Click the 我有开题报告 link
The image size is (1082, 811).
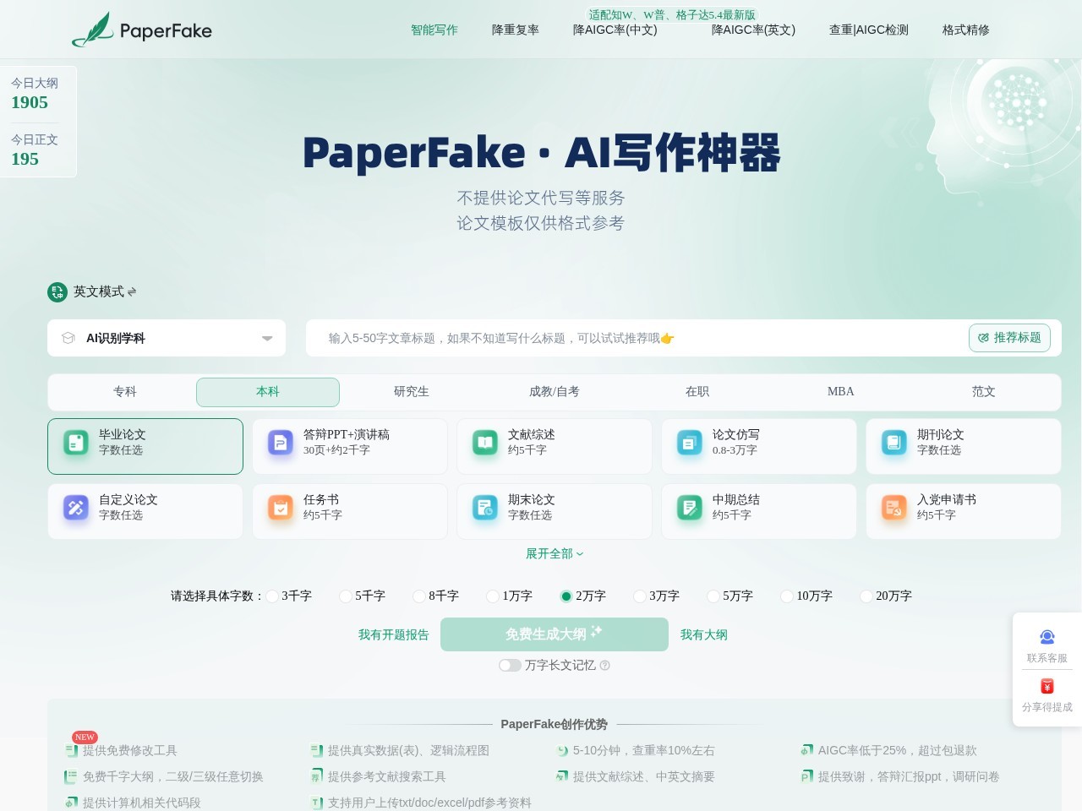(394, 634)
